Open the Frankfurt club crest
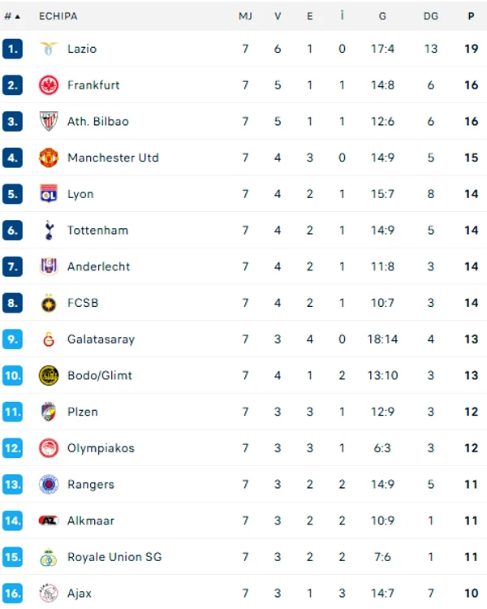The image size is (487, 609). pyautogui.click(x=49, y=85)
